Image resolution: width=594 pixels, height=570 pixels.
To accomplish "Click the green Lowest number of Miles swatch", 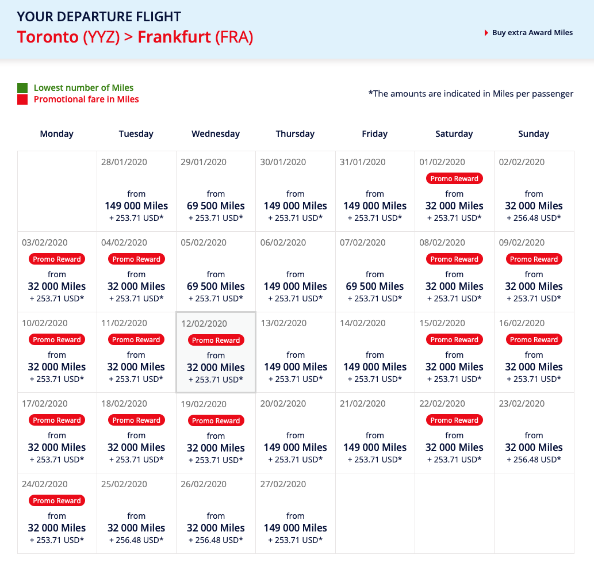I will (x=21, y=88).
